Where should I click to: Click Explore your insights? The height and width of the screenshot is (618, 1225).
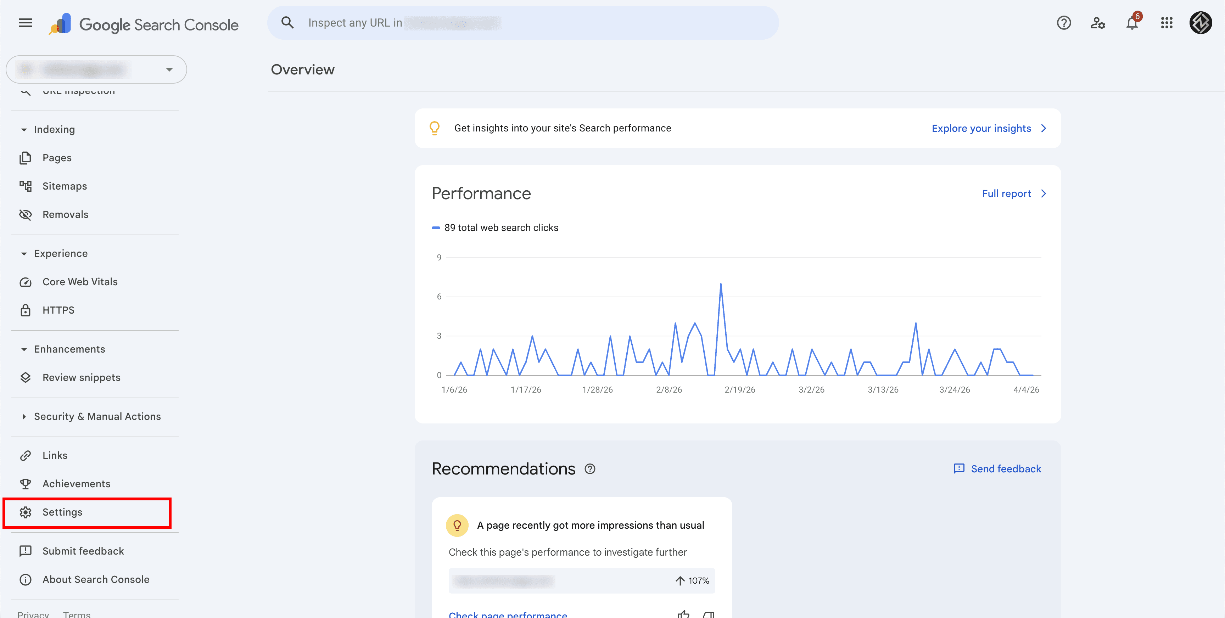click(x=981, y=128)
